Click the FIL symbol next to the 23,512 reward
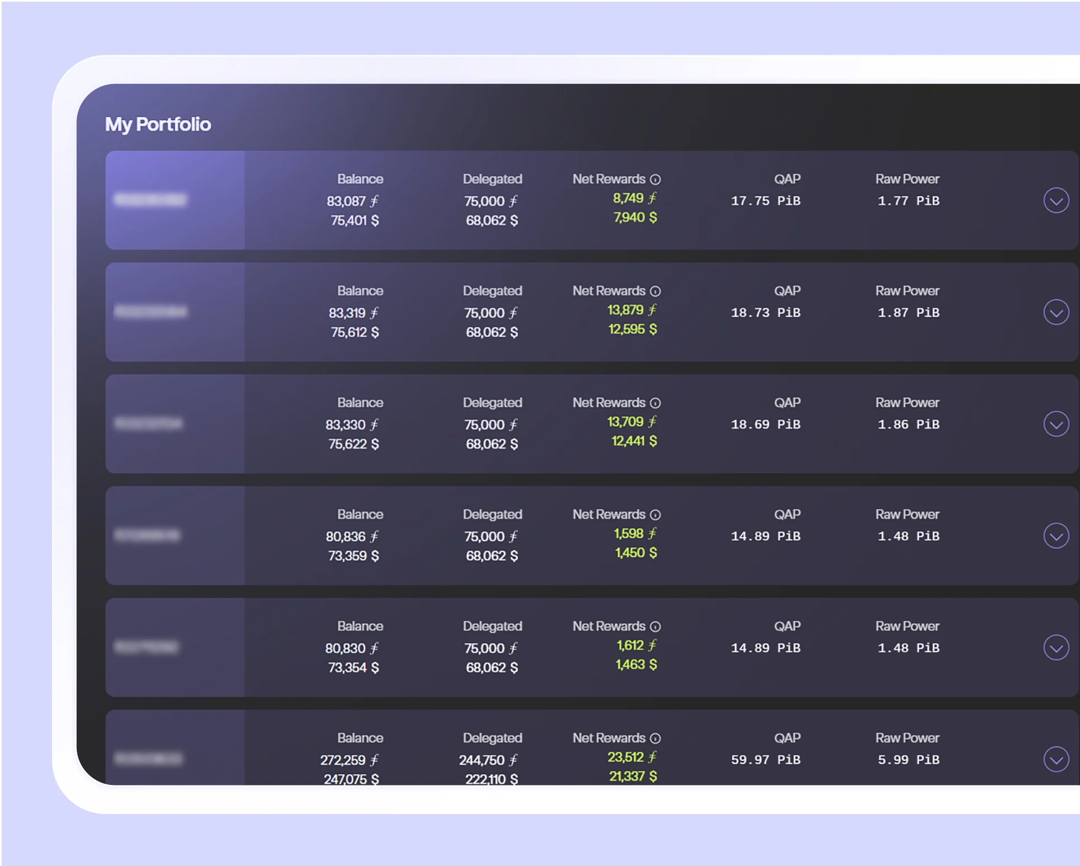The image size is (1080, 866). (x=653, y=757)
